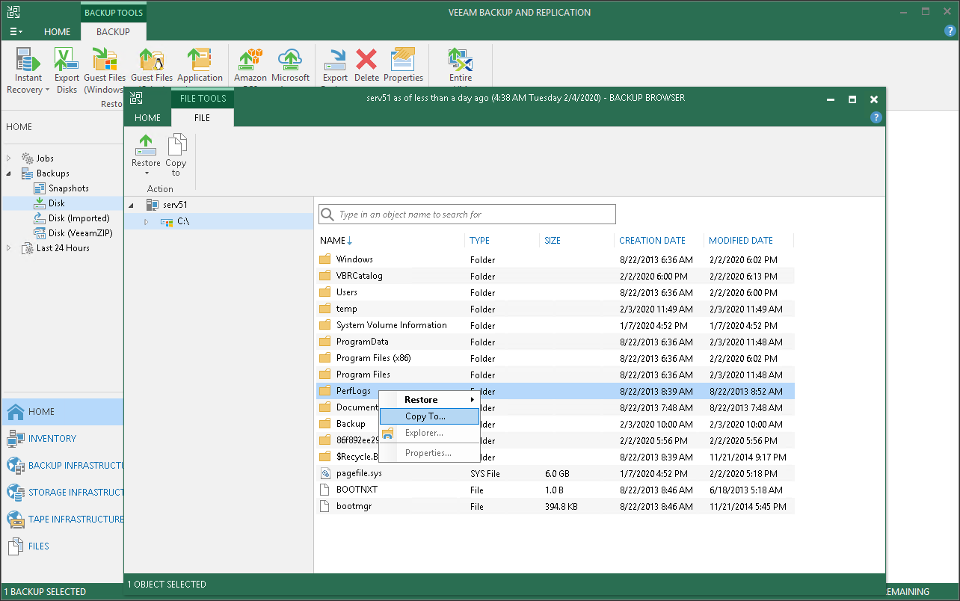Image resolution: width=960 pixels, height=601 pixels.
Task: Select the ProgramData folder row
Action: coord(556,342)
